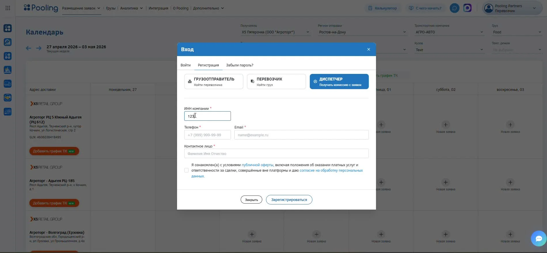Image resolution: width=547 pixels, height=253 pixels.
Task: Open the round blue chat icon in header
Action: tap(455, 8)
